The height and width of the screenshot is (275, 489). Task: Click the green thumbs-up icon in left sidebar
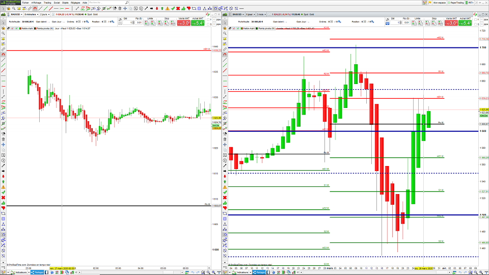pos(3,203)
